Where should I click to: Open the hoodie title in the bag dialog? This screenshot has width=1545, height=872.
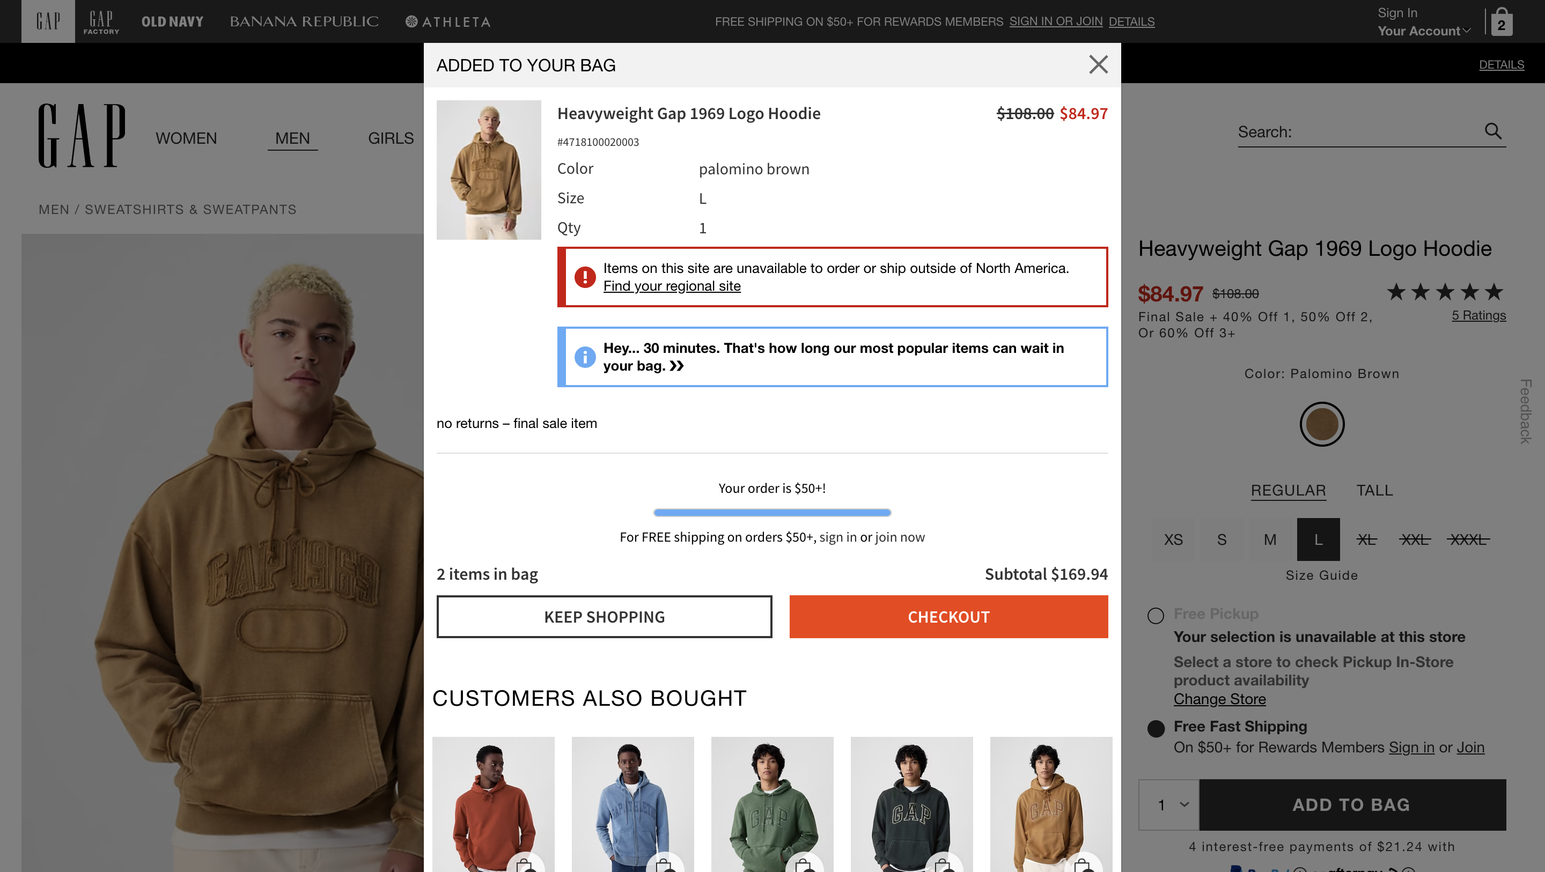tap(688, 113)
